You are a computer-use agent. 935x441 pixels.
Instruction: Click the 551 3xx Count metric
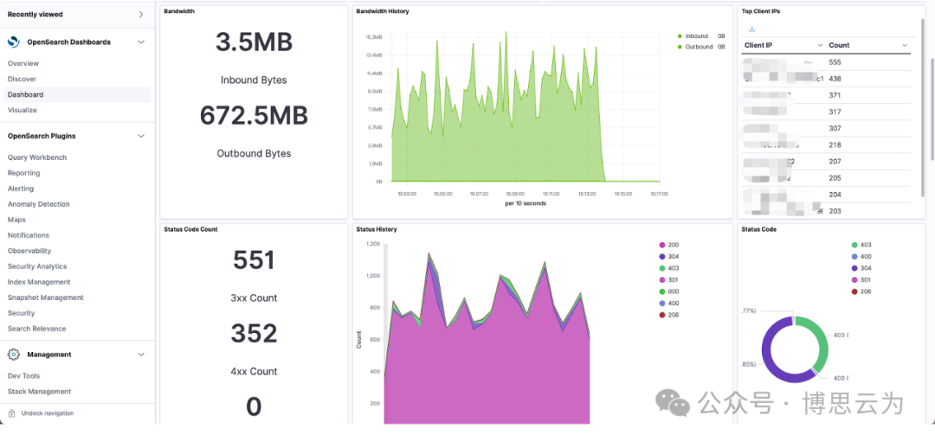click(254, 260)
